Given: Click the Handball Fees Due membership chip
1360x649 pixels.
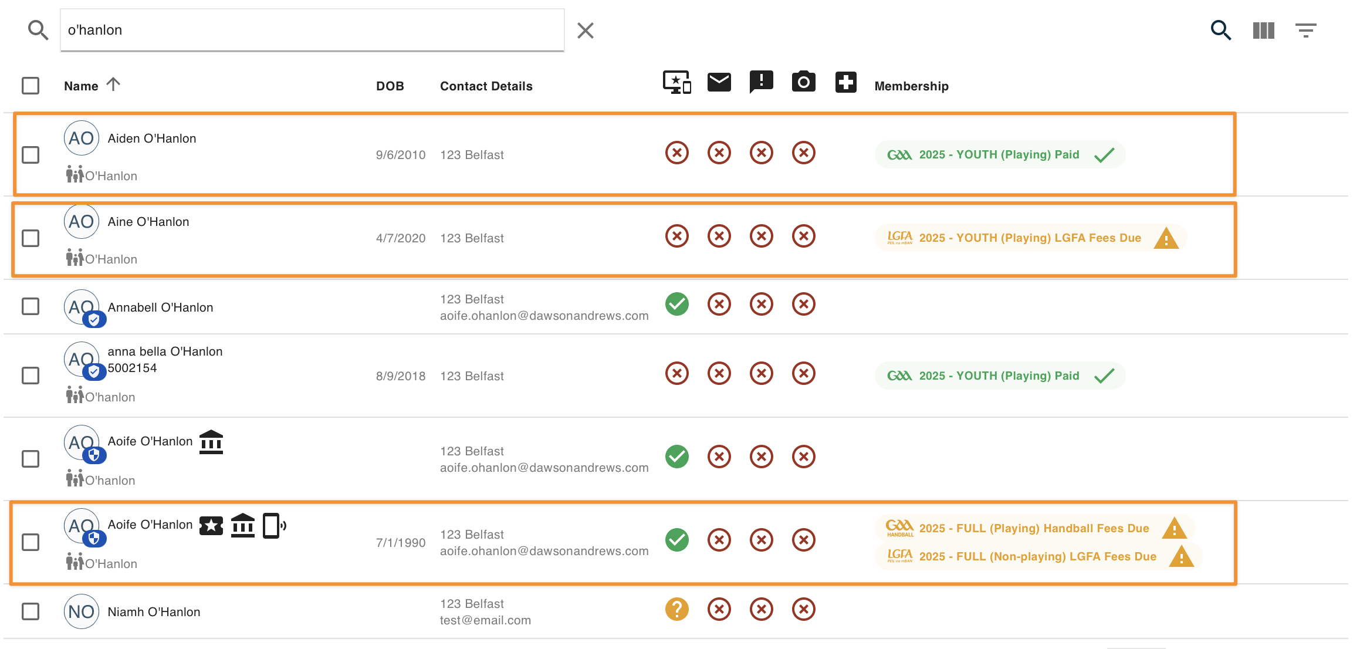Looking at the screenshot, I should point(1035,528).
